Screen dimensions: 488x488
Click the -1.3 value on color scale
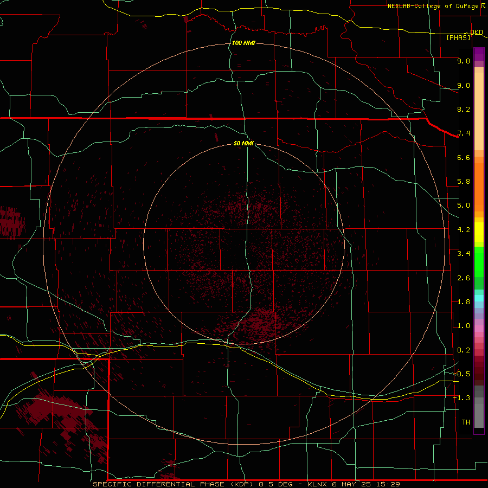(462, 398)
